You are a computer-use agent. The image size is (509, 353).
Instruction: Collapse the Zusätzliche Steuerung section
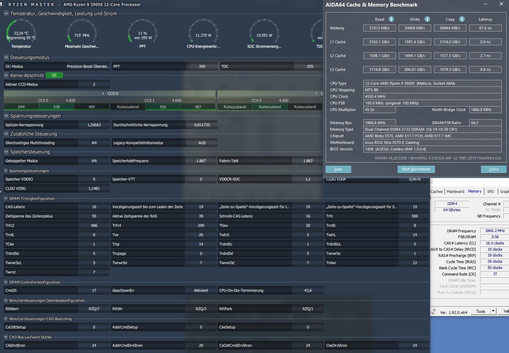click(6, 134)
